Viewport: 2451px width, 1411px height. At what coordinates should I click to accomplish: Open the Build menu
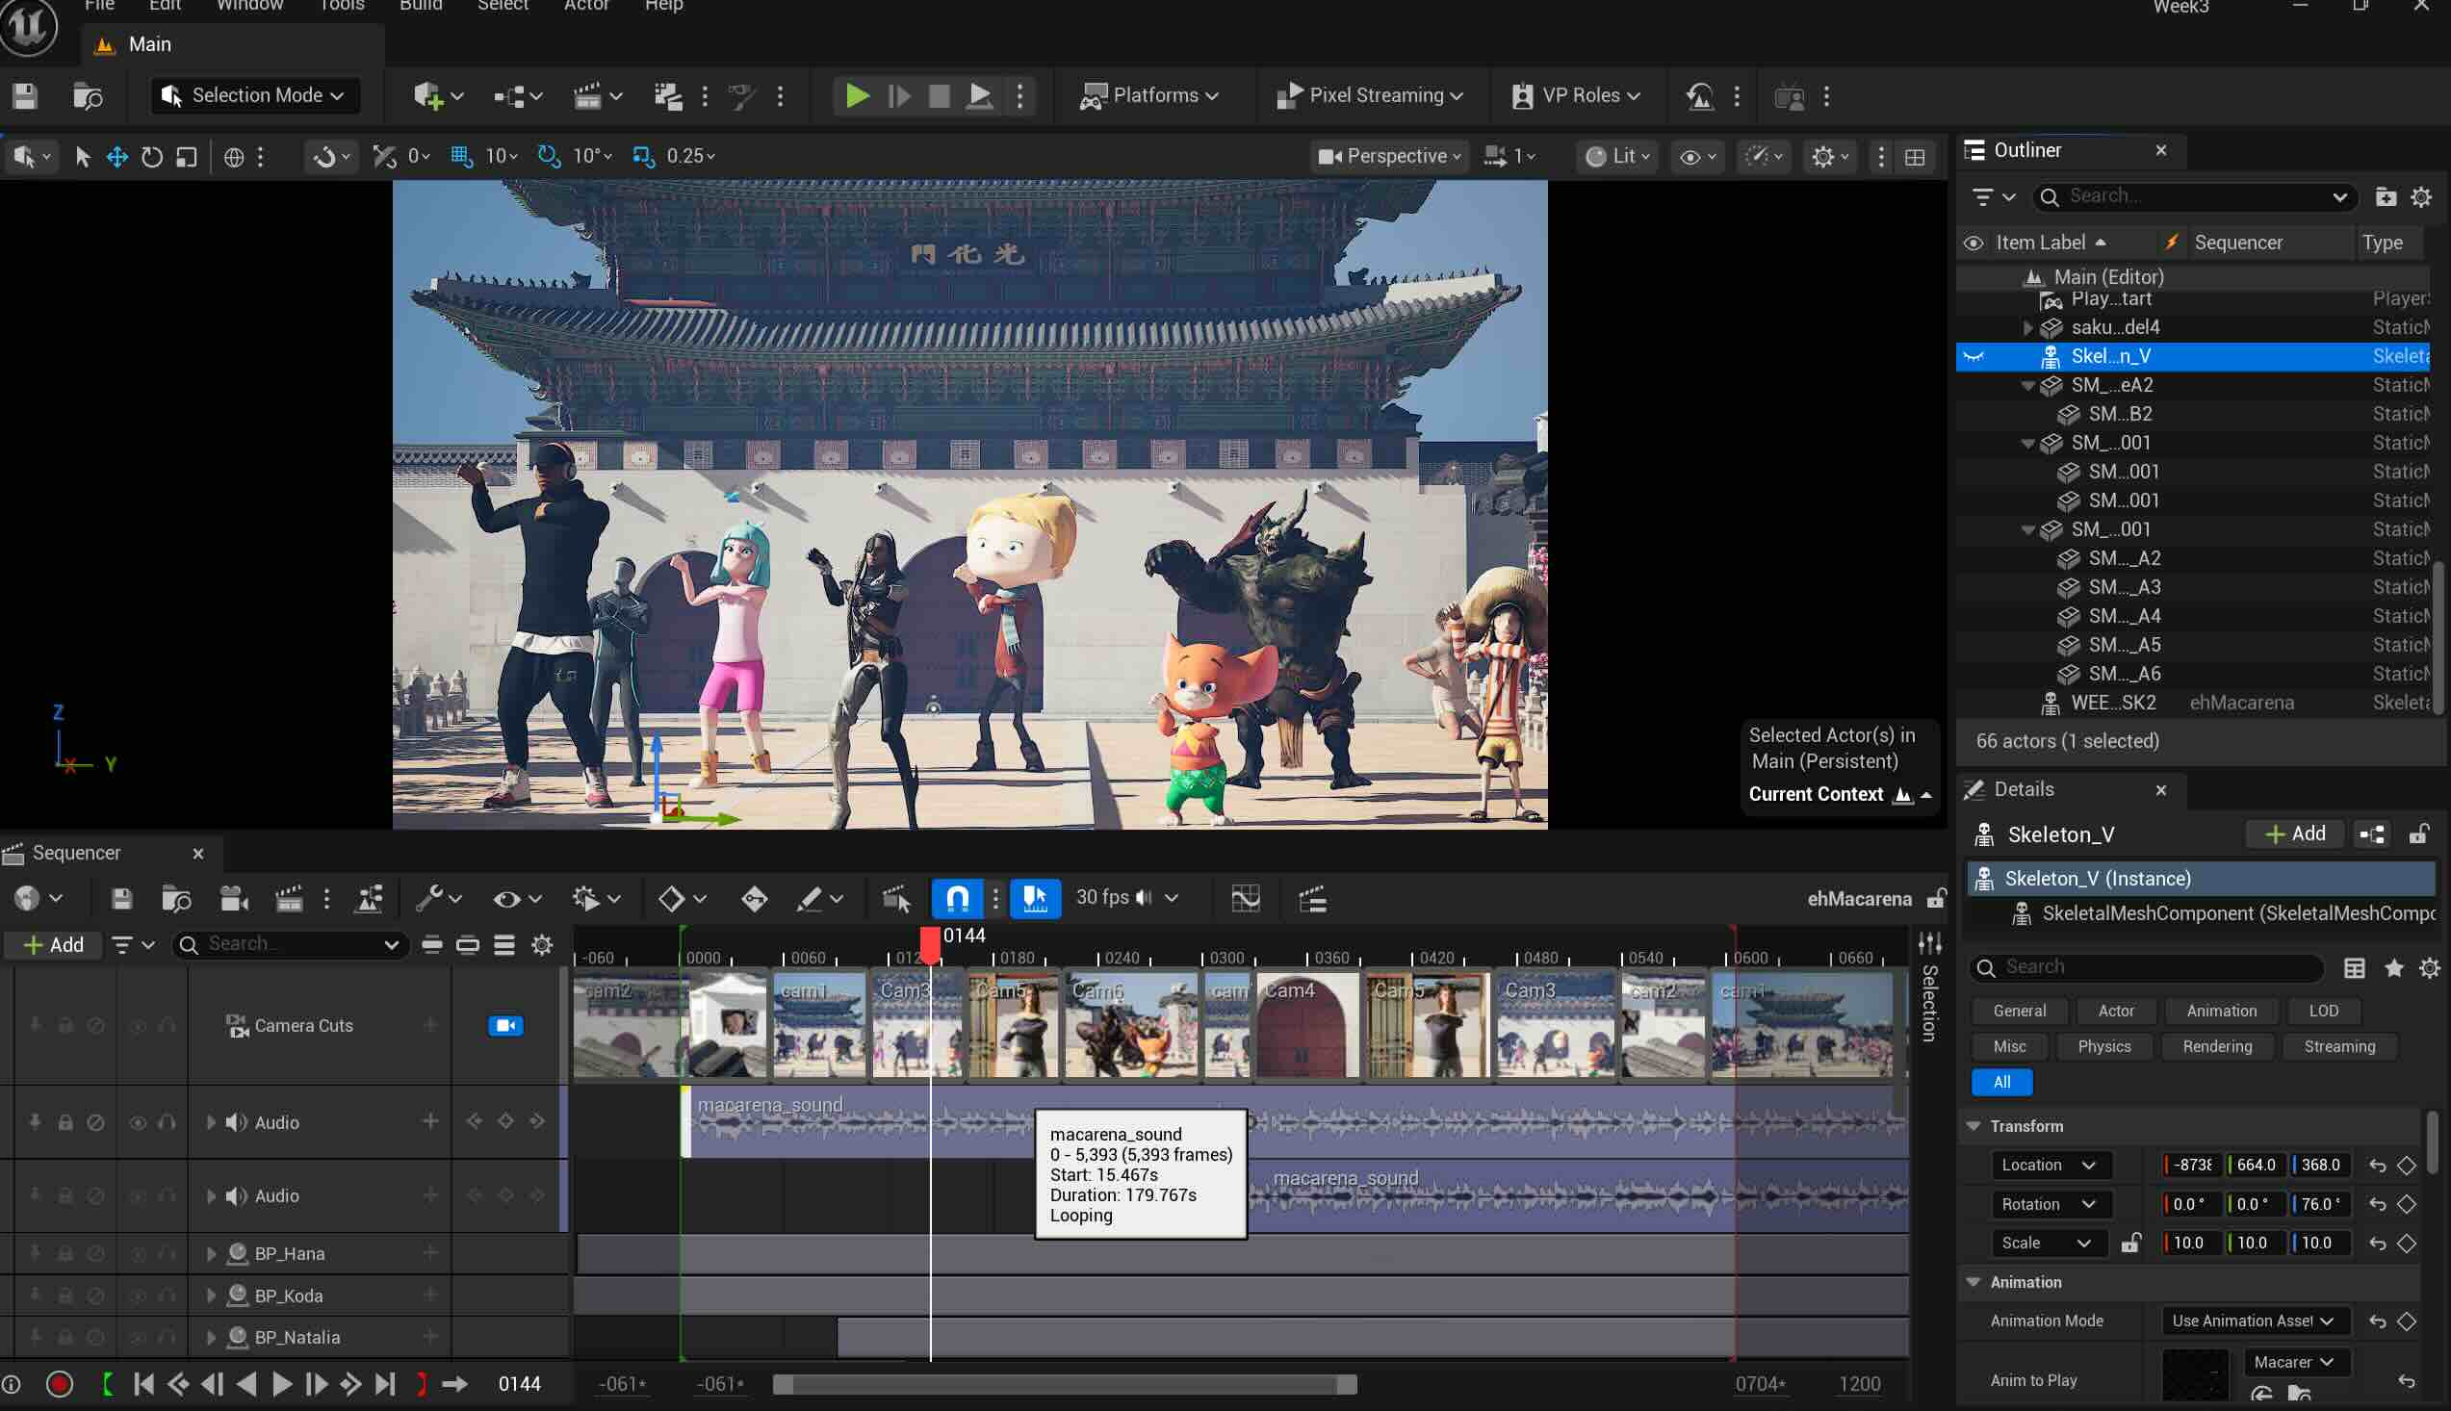tap(421, 6)
